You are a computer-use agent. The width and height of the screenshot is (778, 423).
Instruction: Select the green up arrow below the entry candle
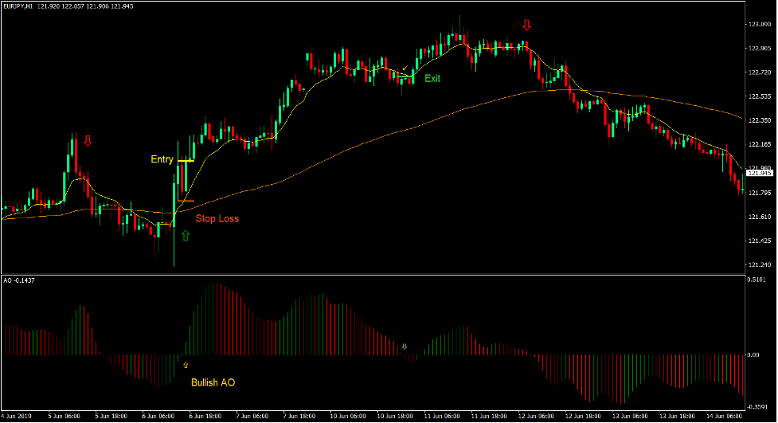(x=186, y=236)
